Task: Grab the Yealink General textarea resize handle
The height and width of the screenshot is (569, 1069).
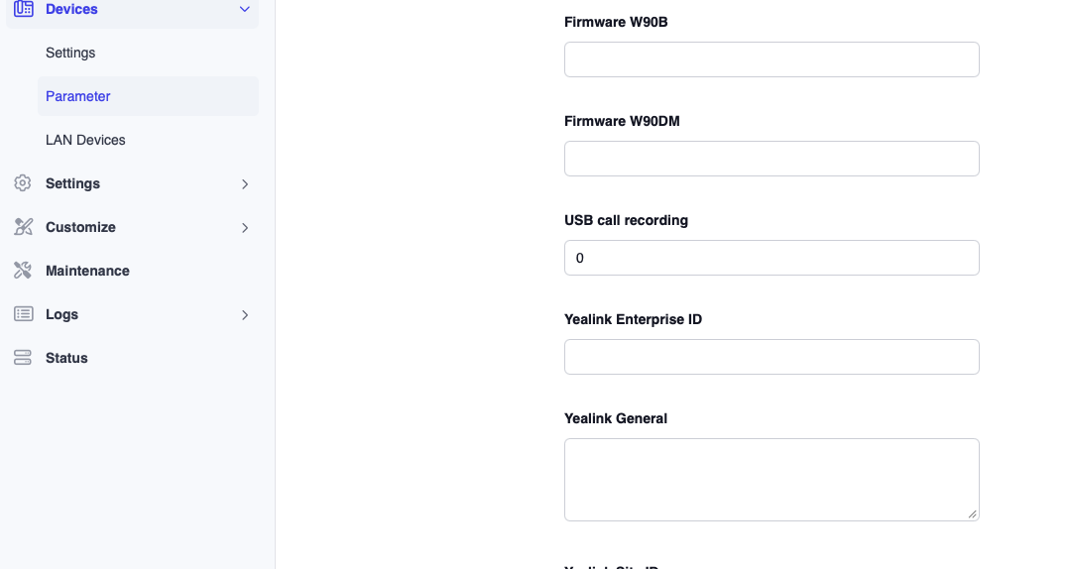Action: tap(972, 513)
